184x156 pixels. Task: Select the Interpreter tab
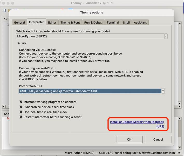pos(37,22)
